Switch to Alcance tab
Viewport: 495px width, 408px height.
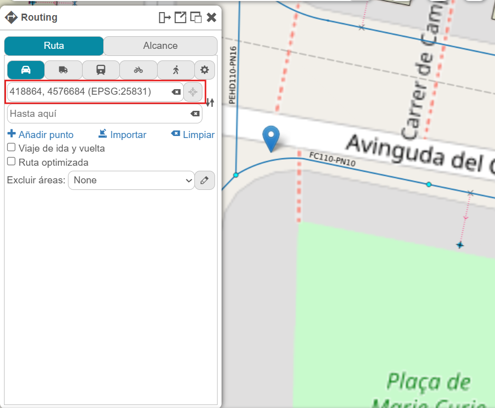pos(160,46)
